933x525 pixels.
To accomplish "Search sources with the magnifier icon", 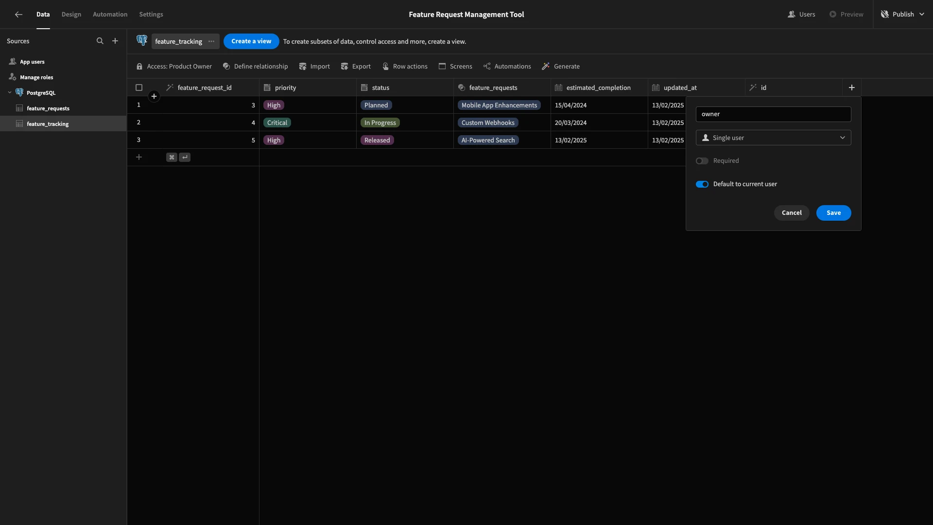I will [x=100, y=41].
